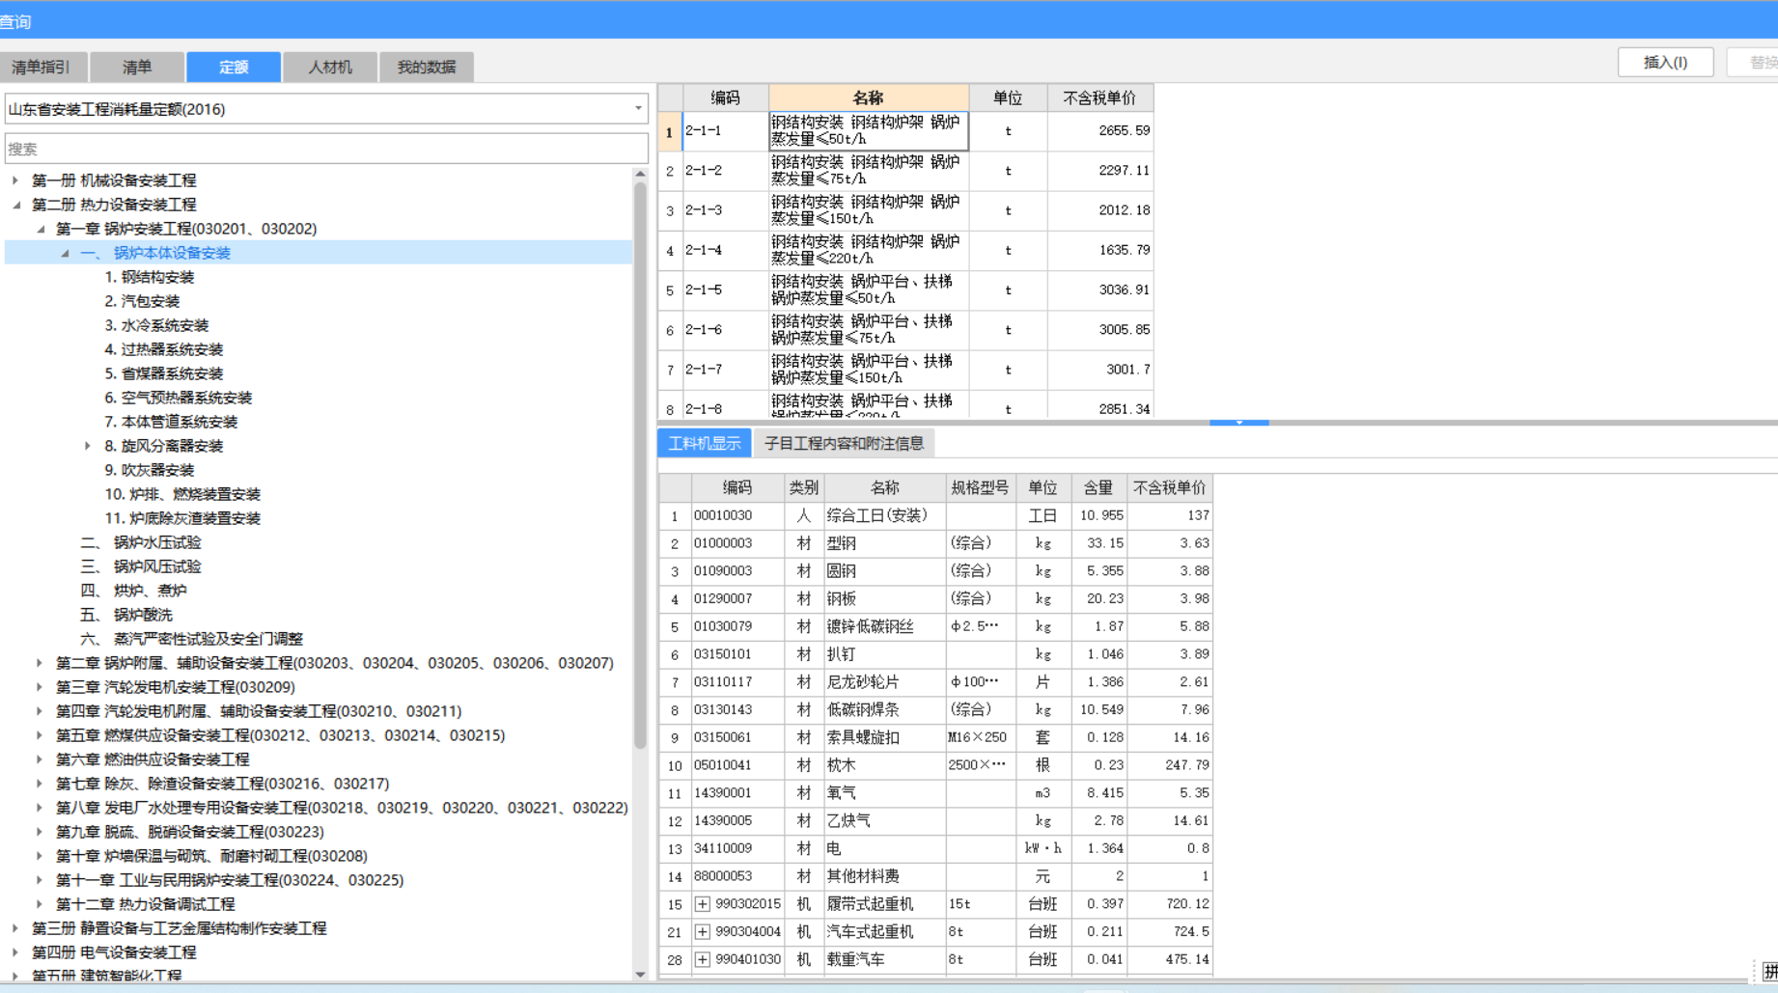Select 四、烘炉、煮炉 item
This screenshot has width=1778, height=993.
pyautogui.click(x=134, y=591)
